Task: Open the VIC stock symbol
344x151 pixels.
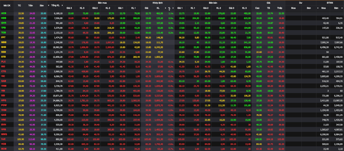Action: click(3, 76)
